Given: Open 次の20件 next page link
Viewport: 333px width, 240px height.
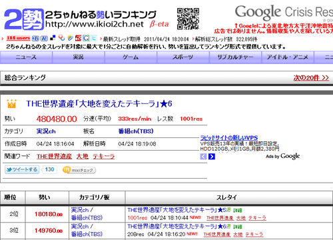Looking at the screenshot, I should (x=311, y=78).
